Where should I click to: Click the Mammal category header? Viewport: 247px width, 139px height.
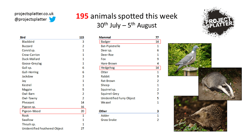click(x=105, y=37)
